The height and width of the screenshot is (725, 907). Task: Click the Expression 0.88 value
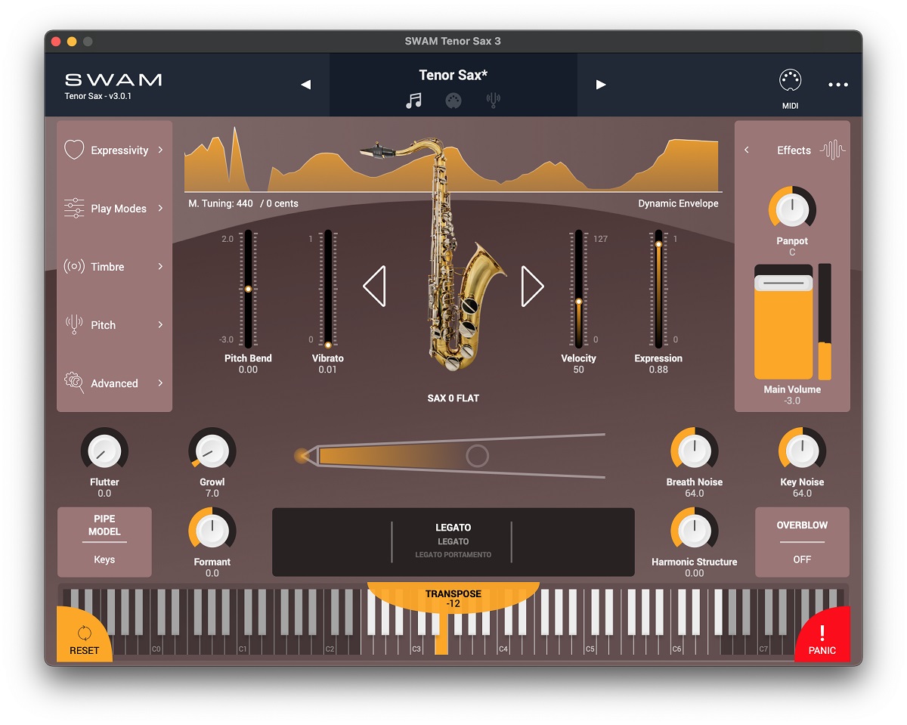[658, 370]
